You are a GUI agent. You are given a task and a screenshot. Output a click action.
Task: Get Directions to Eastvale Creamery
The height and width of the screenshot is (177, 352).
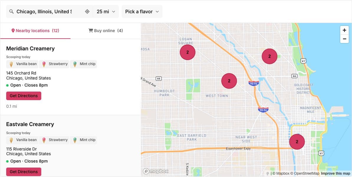click(x=24, y=172)
